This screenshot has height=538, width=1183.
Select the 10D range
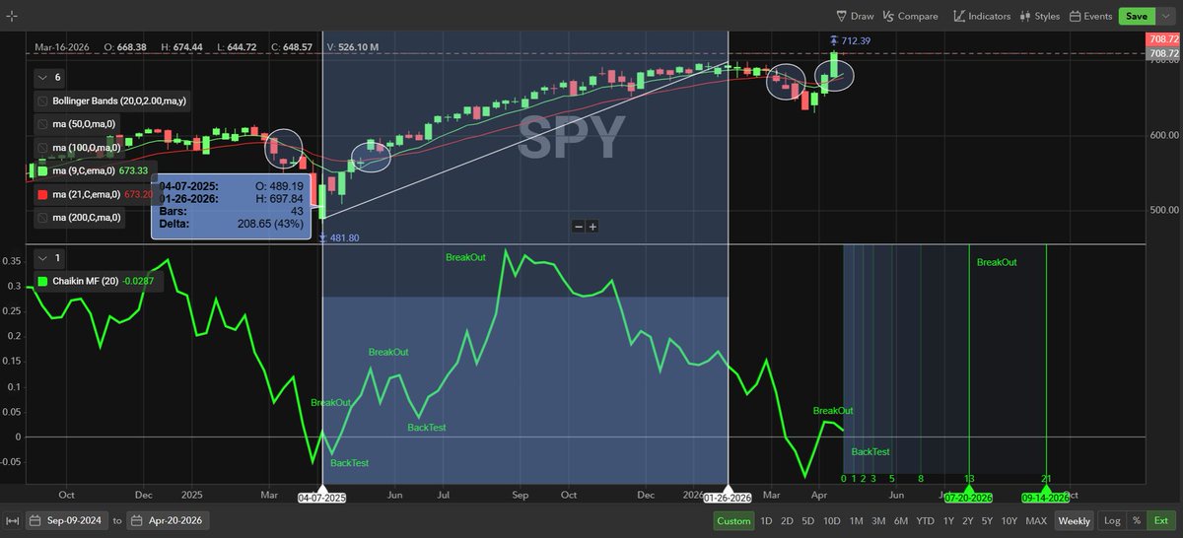[832, 521]
